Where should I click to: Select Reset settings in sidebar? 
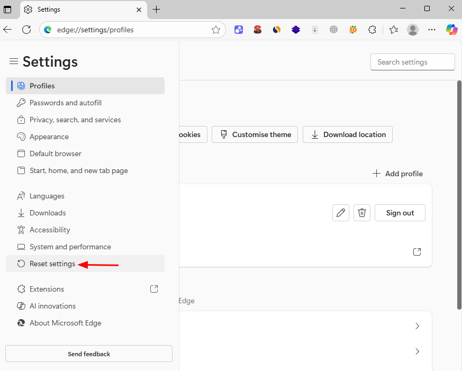click(52, 264)
